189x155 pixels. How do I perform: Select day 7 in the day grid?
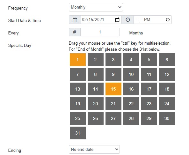click(x=78, y=74)
